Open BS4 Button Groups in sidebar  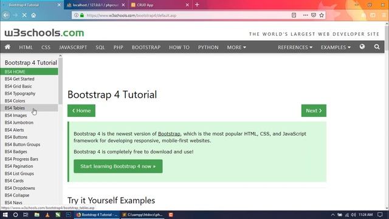(x=29, y=144)
